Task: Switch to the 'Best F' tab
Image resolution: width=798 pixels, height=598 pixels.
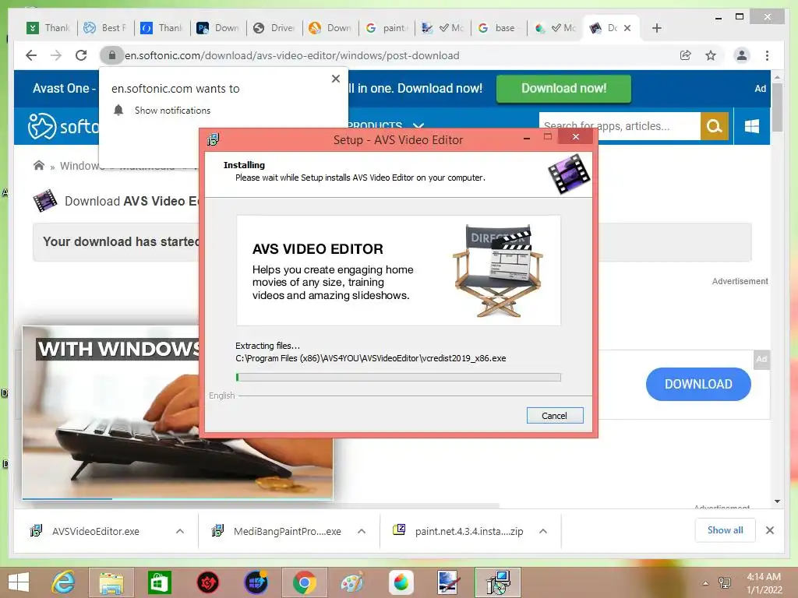Action: click(x=105, y=28)
